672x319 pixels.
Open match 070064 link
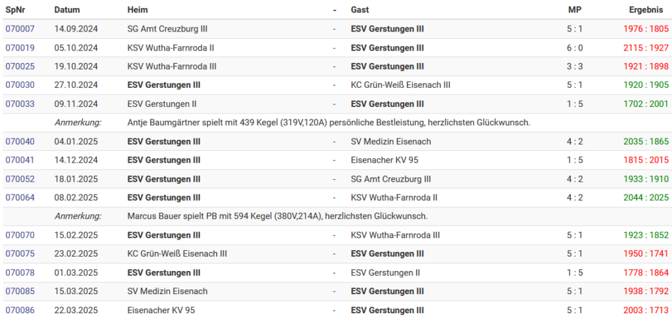20,198
